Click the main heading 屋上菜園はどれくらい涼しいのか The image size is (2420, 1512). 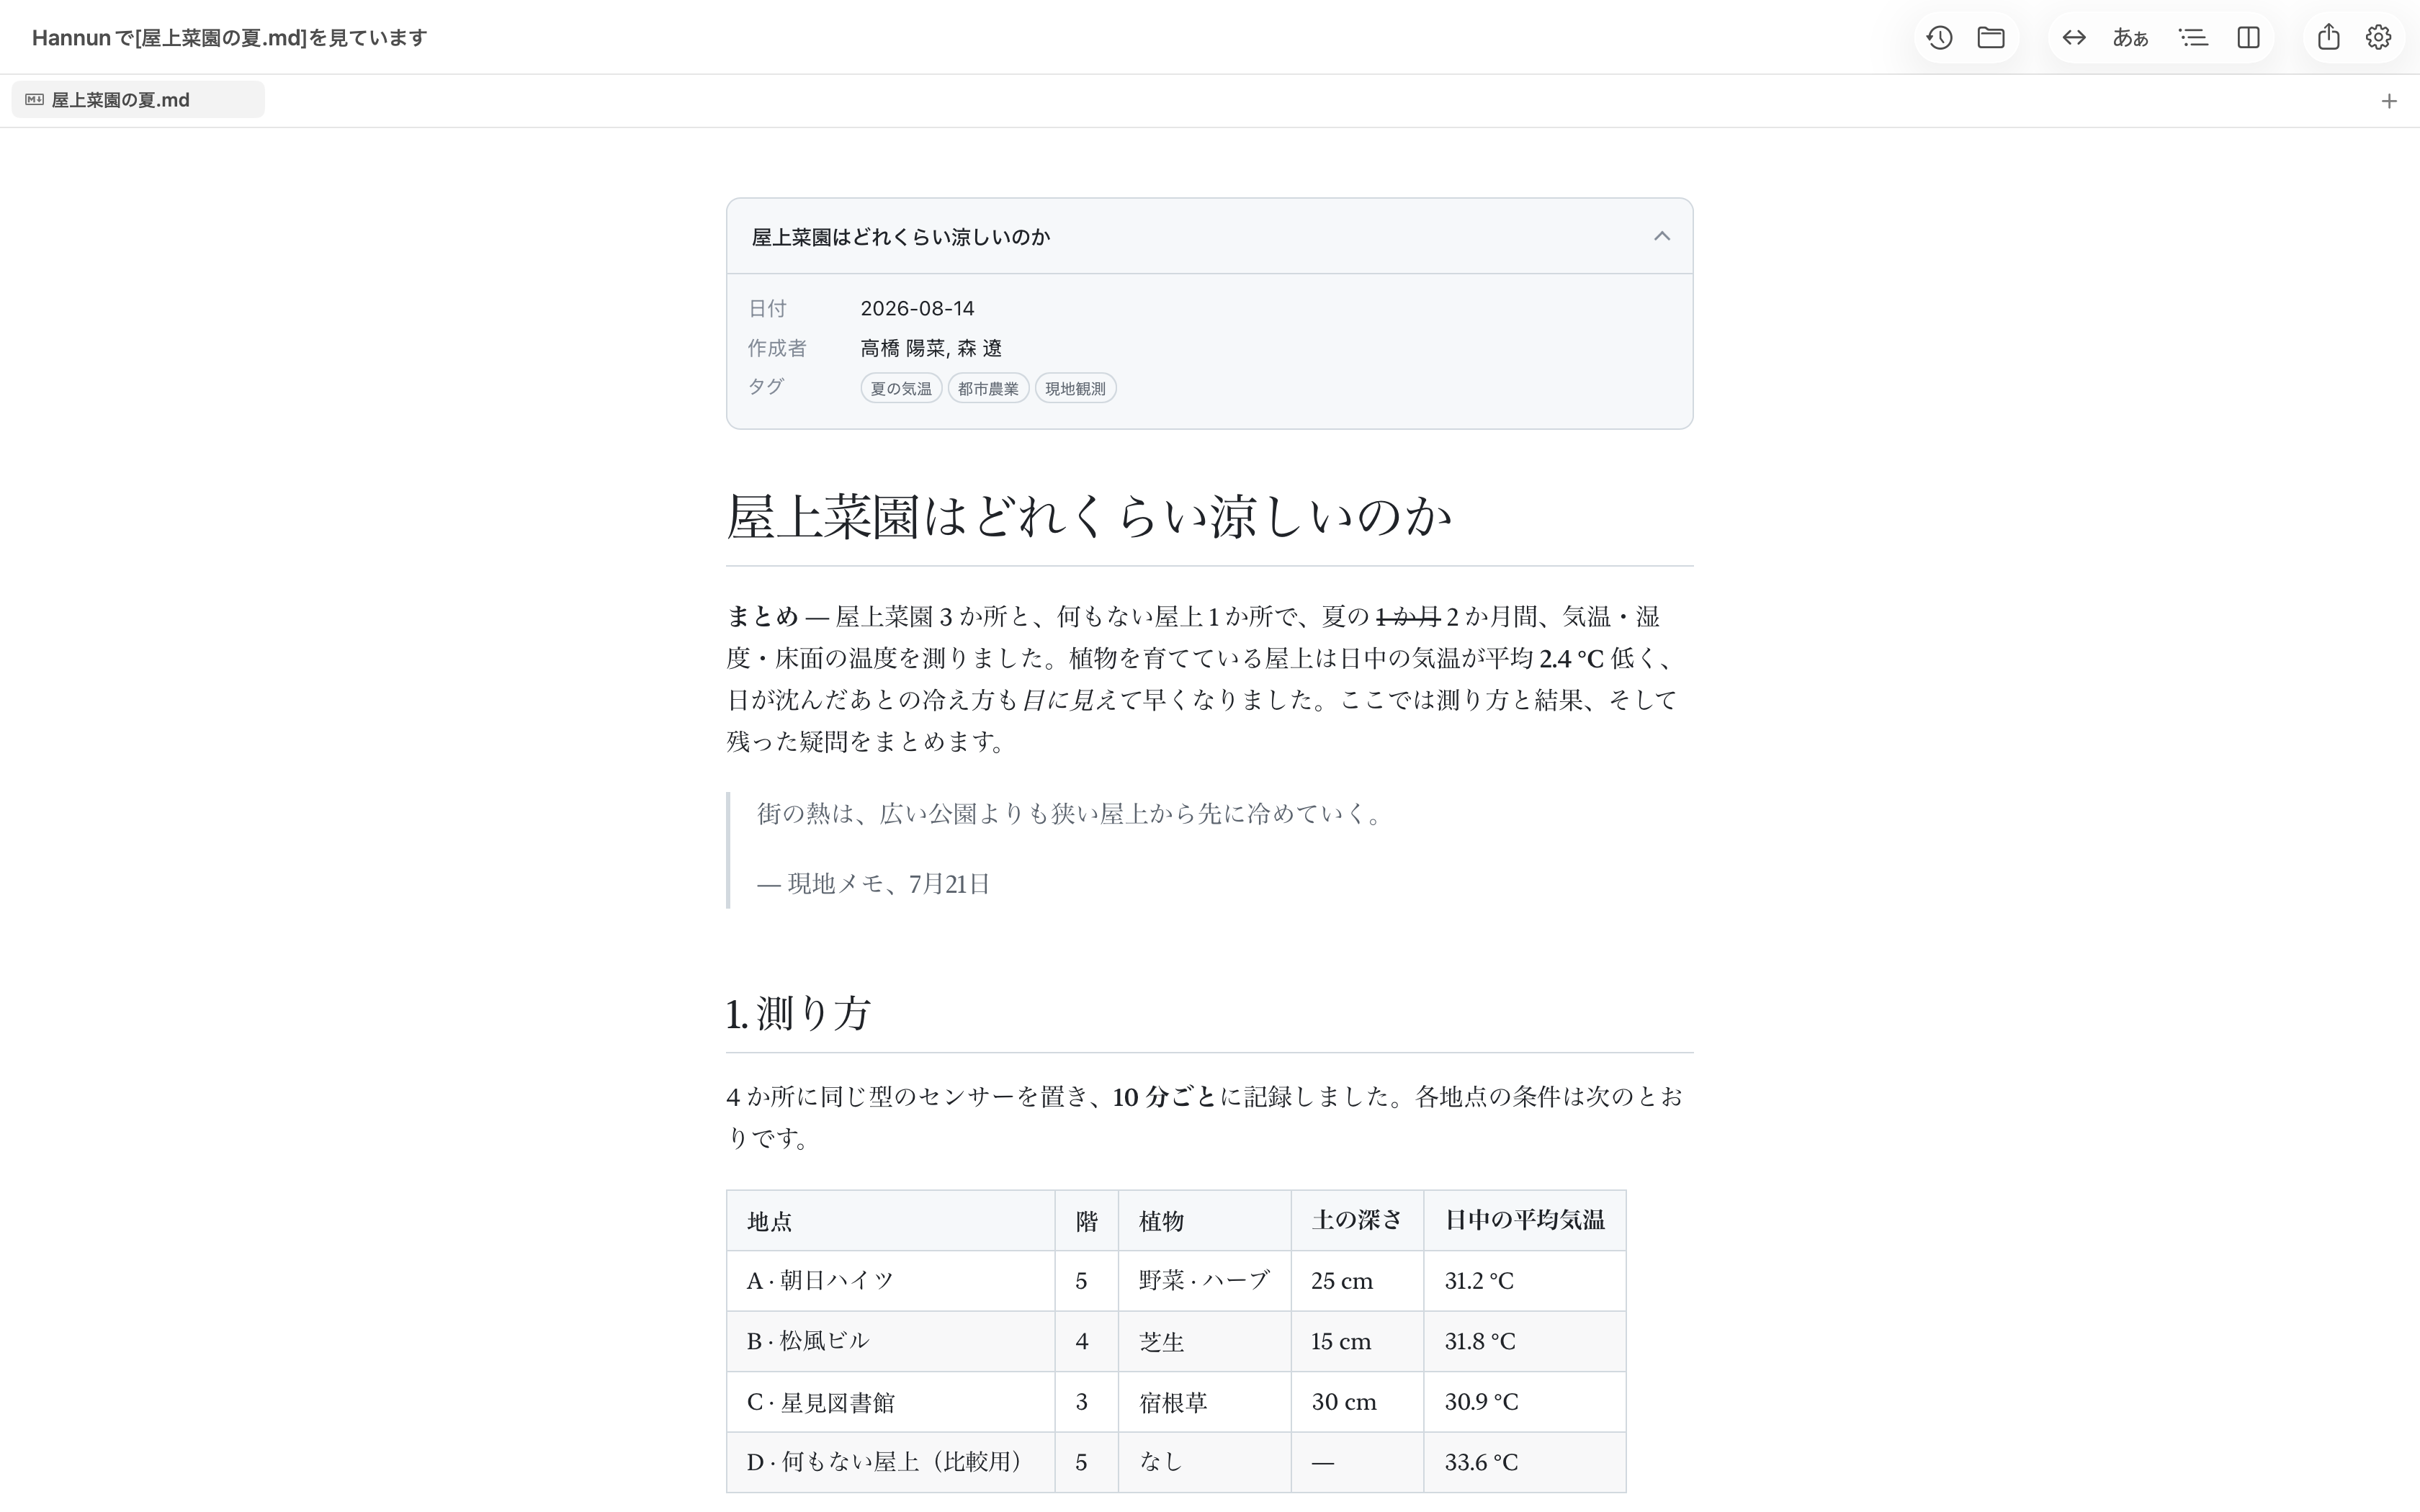point(1089,517)
